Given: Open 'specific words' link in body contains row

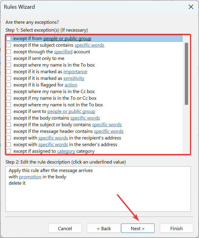Looking at the screenshot, I should [85, 118].
